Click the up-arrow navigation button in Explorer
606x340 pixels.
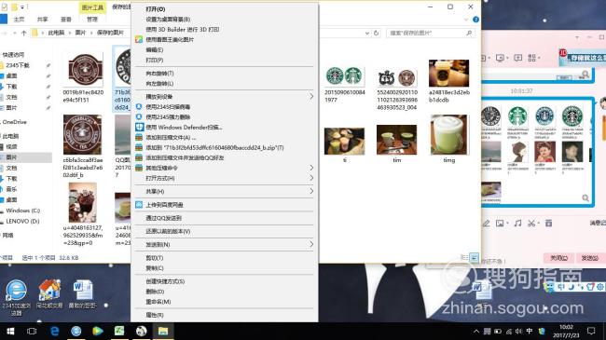(x=24, y=33)
